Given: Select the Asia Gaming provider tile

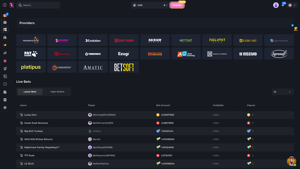Looking at the screenshot, I should click(186, 54).
